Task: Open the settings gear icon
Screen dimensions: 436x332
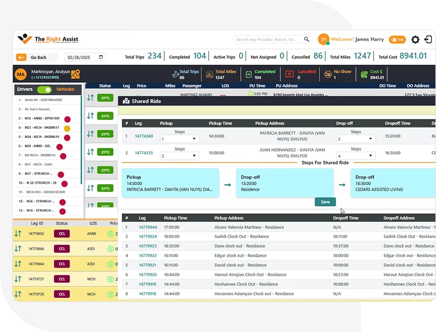Action: point(415,40)
